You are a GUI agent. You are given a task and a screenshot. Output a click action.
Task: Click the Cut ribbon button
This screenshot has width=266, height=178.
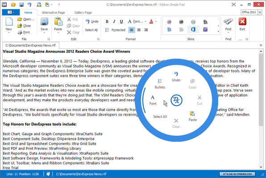(72, 19)
